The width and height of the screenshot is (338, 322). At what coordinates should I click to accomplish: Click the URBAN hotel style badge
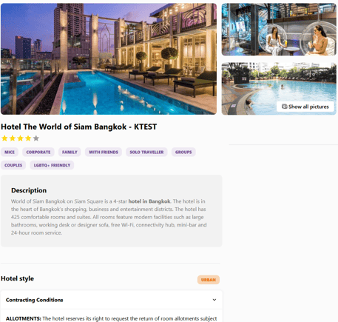coord(209,280)
